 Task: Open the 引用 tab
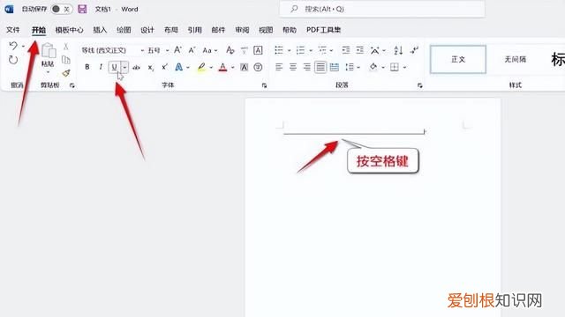click(194, 30)
